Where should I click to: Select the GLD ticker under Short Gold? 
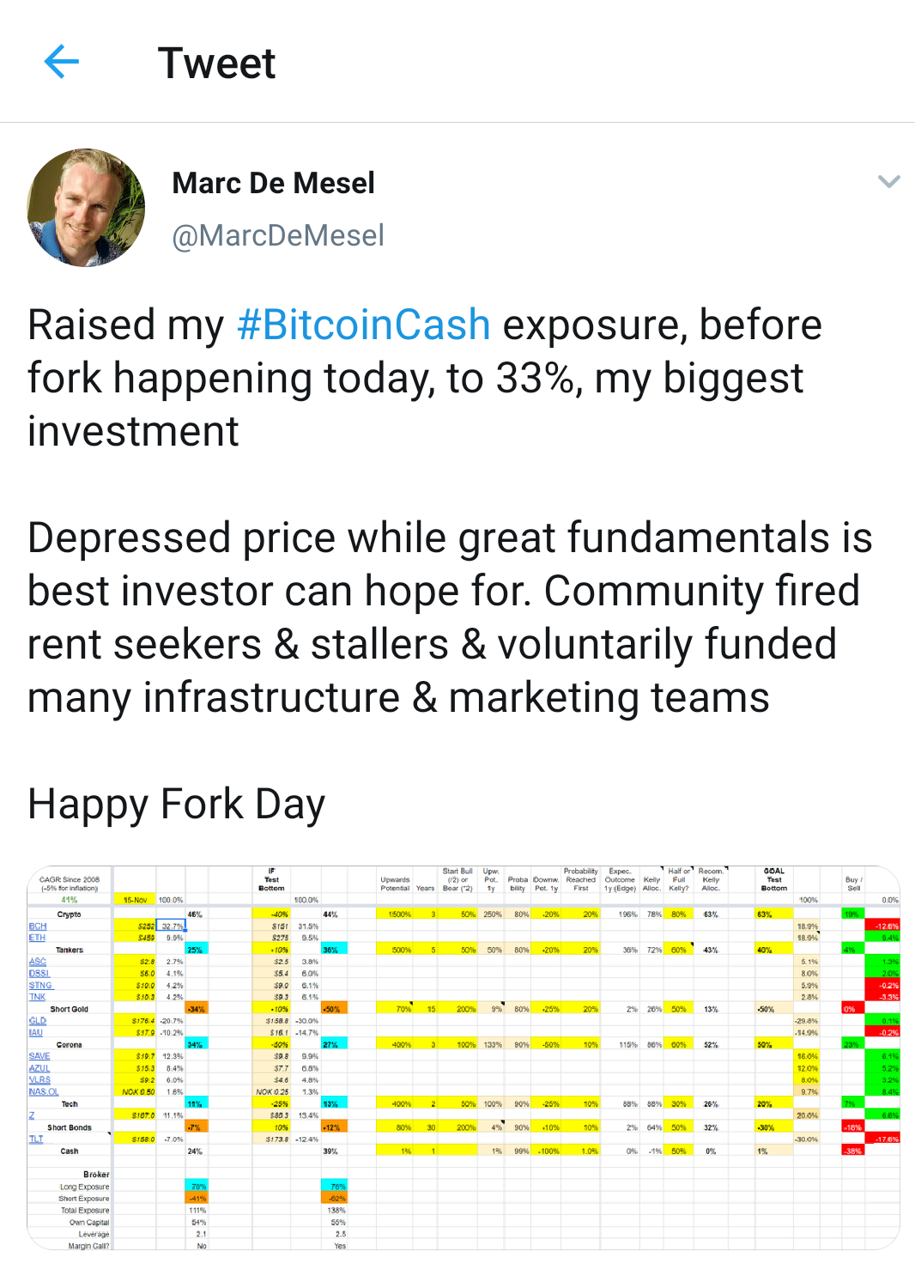[38, 1021]
